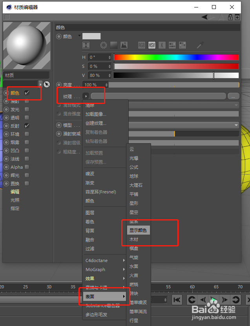Enable the 环境 channel checkbox
The height and width of the screenshot is (326, 250).
click(27, 134)
